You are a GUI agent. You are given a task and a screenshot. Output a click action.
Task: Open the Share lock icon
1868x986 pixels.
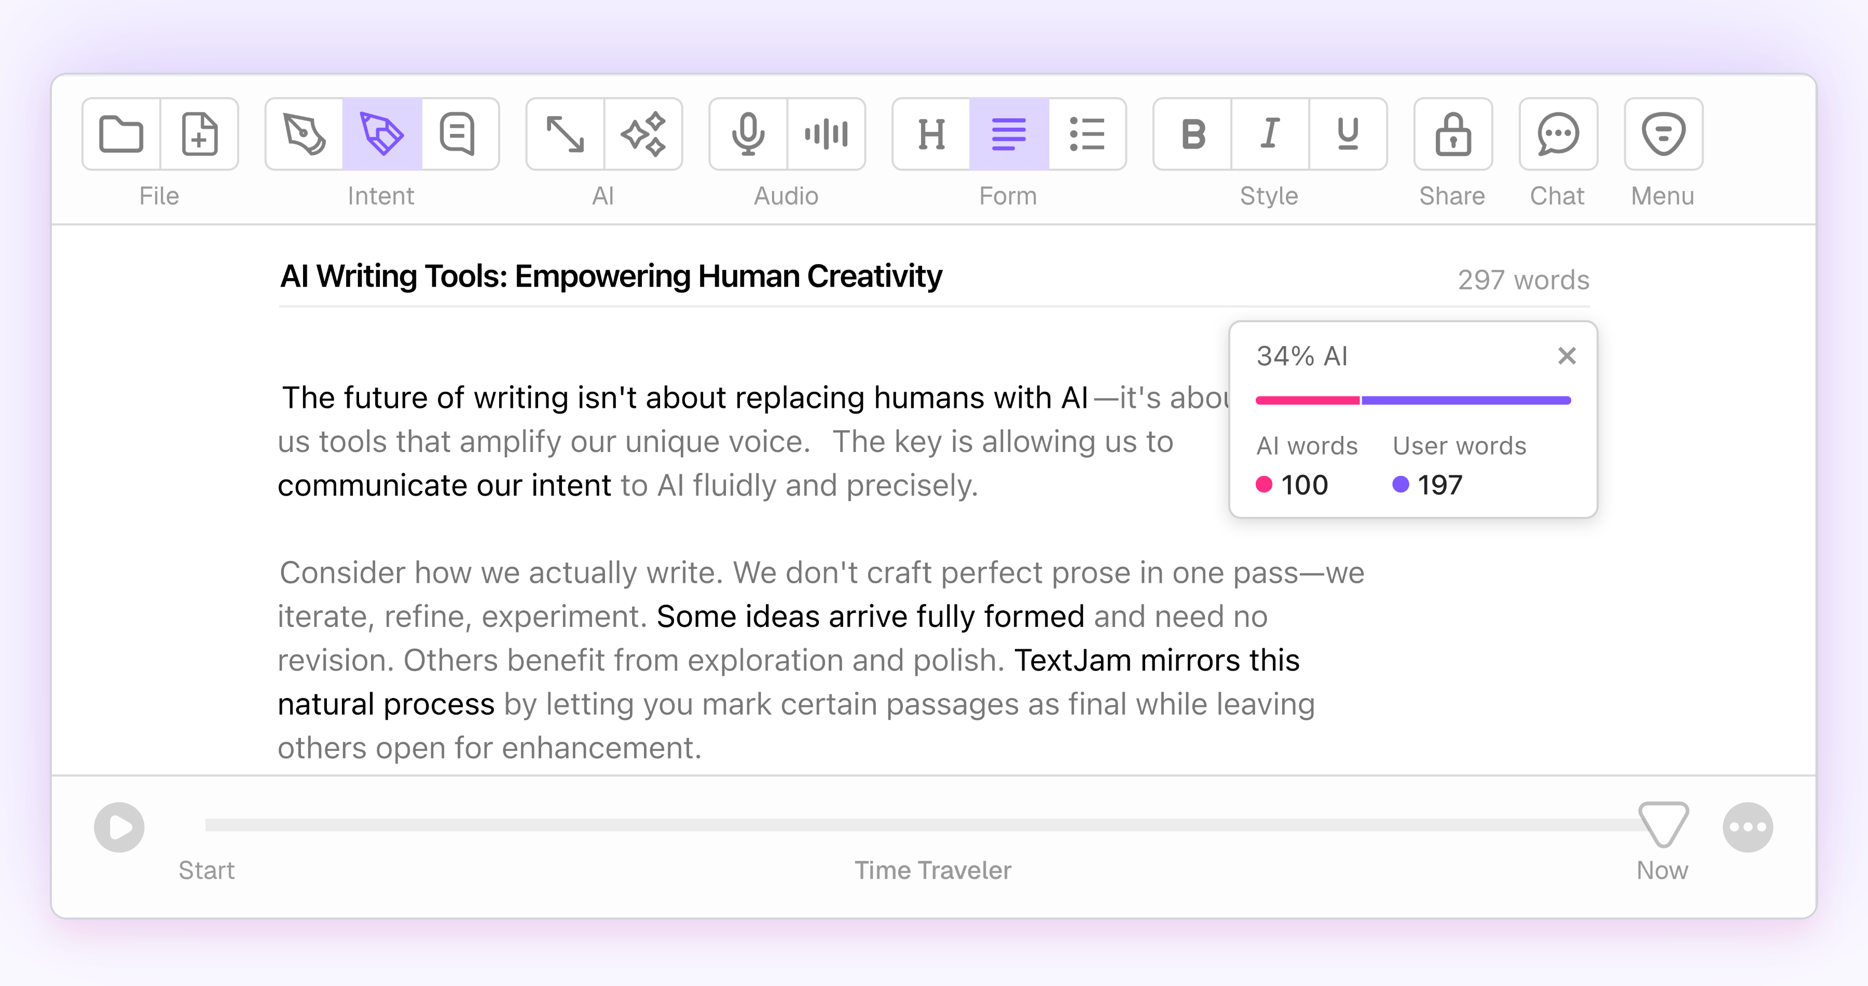click(1452, 134)
